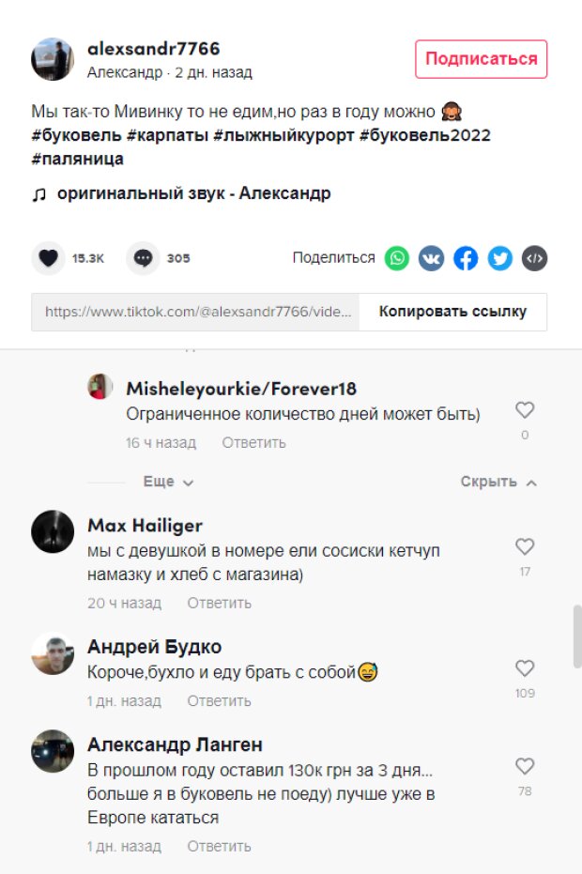Like Александр Ланген's comment
Viewport: 582px width, 874px height.
pos(525,766)
